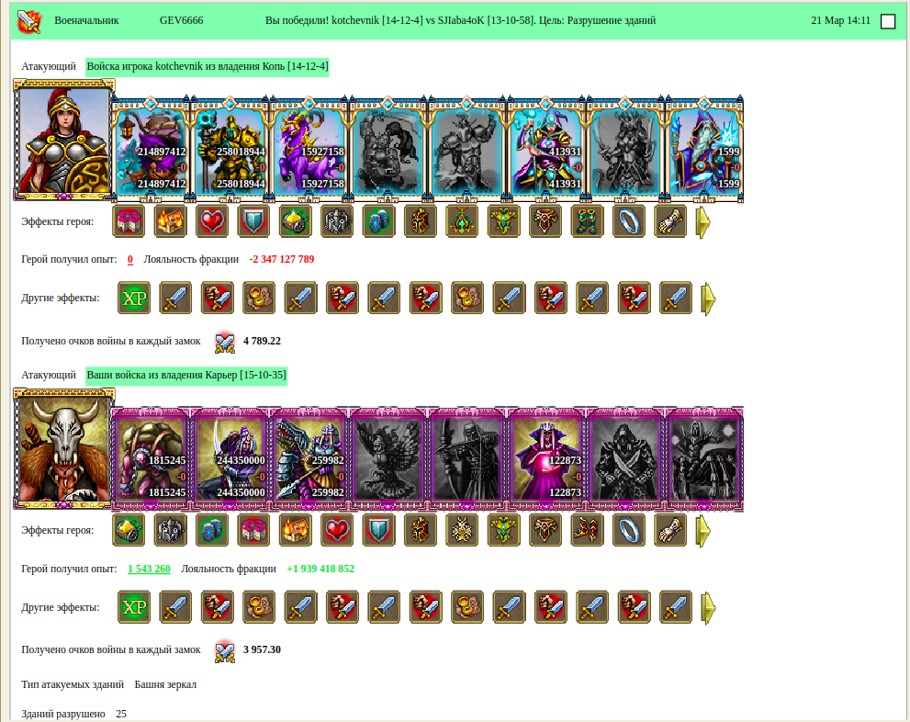Click the burning chest effect under kotchevnik's troops

(x=170, y=221)
